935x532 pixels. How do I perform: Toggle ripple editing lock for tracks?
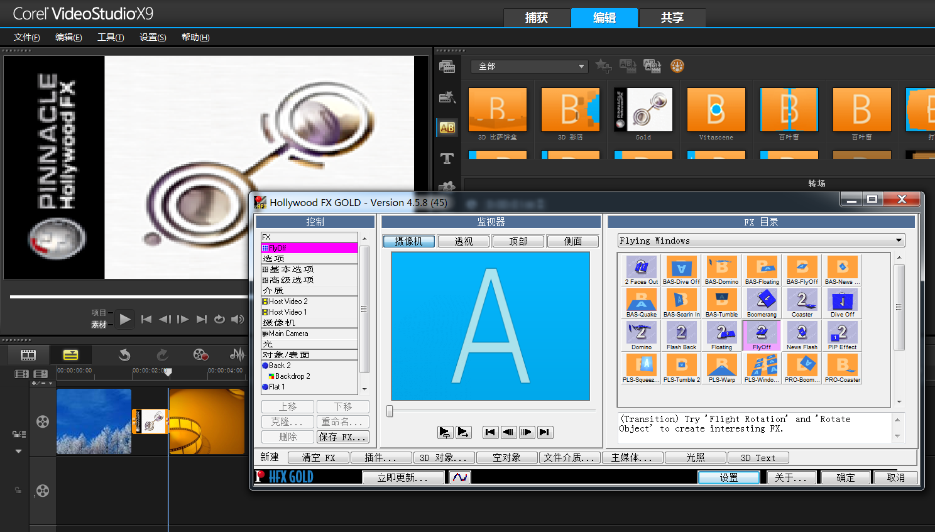coord(19,434)
